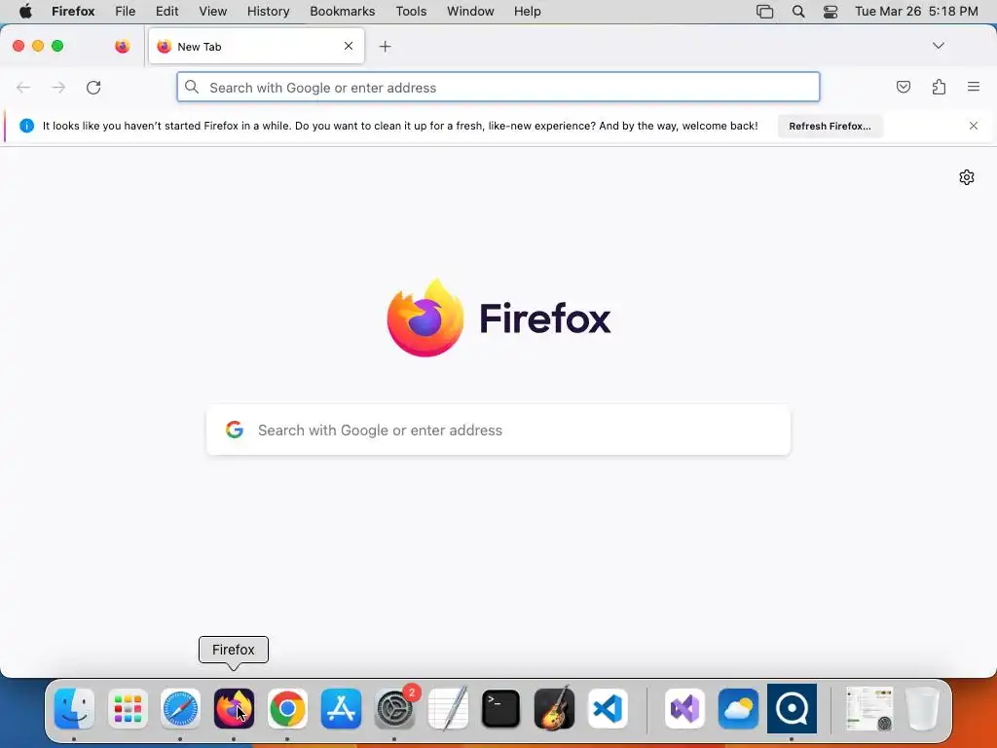
Task: Open the Bookmarks menu
Action: click(x=343, y=12)
